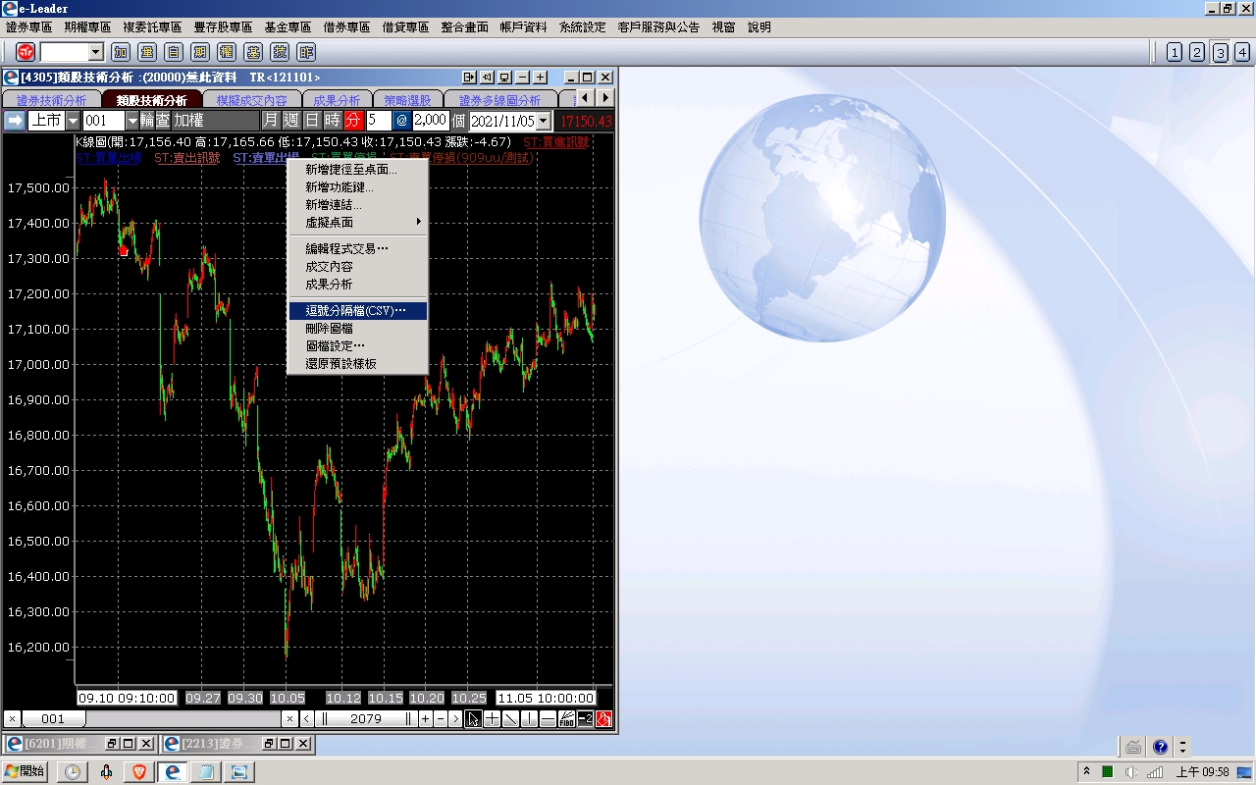Choose 還原預設樣板 from context menu
The height and width of the screenshot is (785, 1256).
tap(358, 364)
